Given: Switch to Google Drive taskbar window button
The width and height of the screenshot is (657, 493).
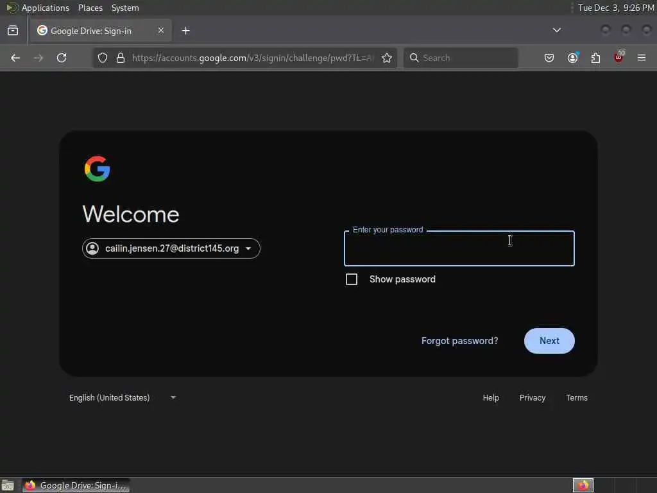Looking at the screenshot, I should pyautogui.click(x=76, y=485).
